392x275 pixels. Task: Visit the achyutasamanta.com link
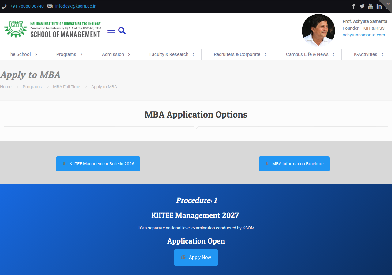364,35
